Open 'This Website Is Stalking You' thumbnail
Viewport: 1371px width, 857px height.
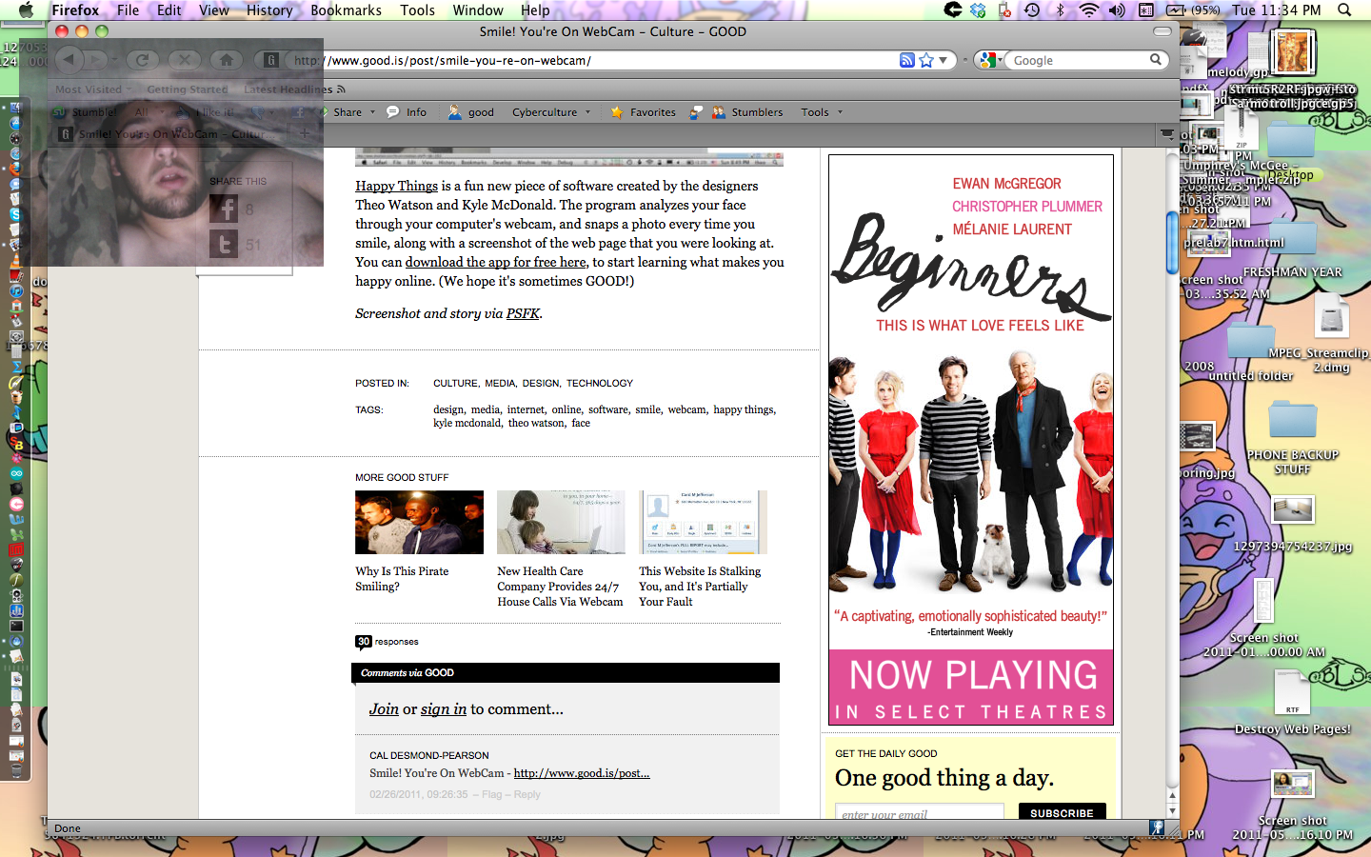[703, 522]
